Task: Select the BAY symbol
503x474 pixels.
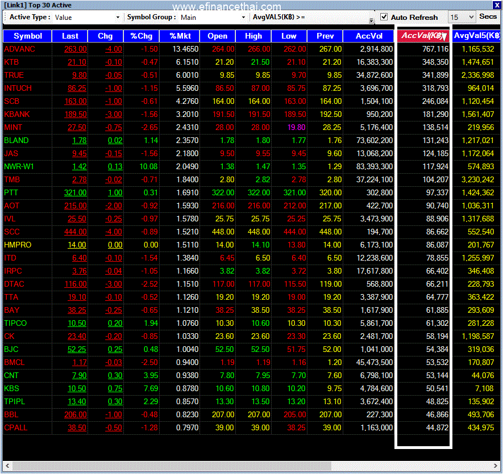Action: (x=12, y=311)
